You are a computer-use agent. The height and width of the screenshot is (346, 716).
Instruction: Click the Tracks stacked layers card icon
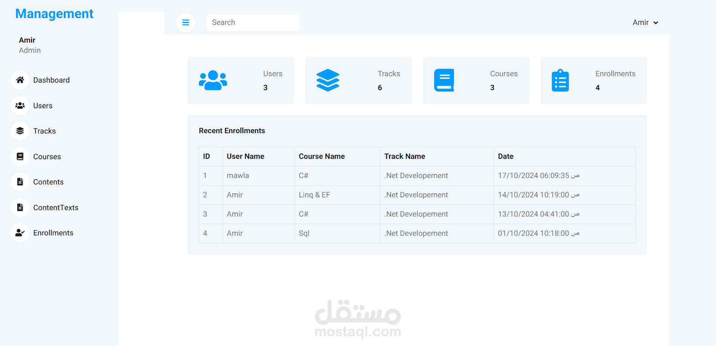(x=328, y=80)
